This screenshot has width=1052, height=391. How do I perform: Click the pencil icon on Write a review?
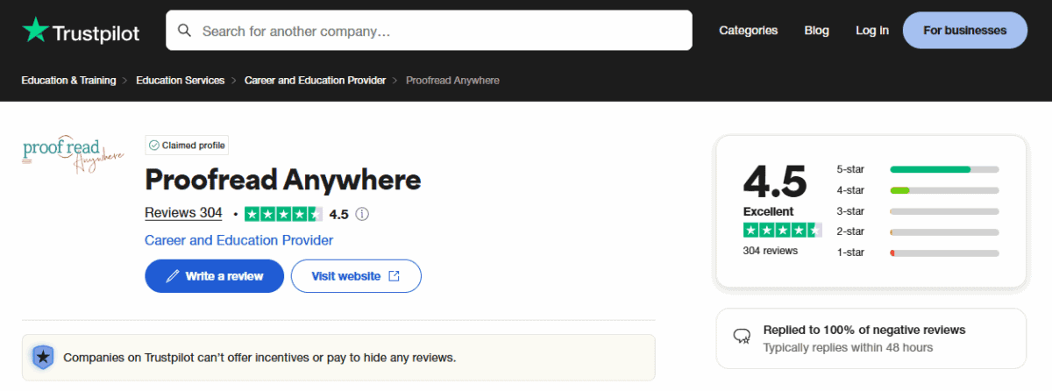click(x=173, y=276)
